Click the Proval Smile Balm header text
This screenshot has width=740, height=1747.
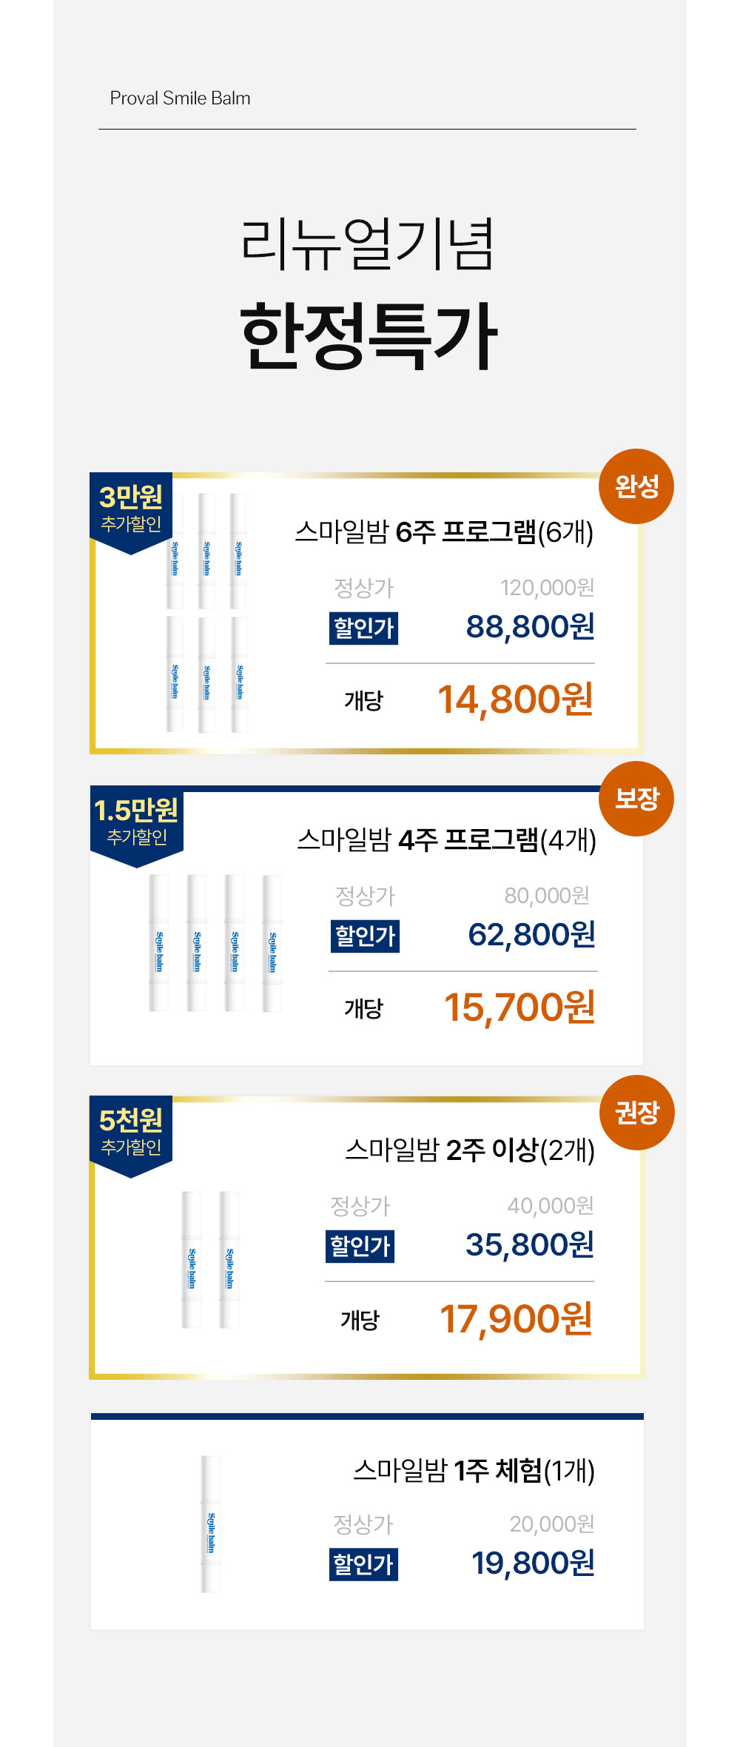[x=181, y=98]
